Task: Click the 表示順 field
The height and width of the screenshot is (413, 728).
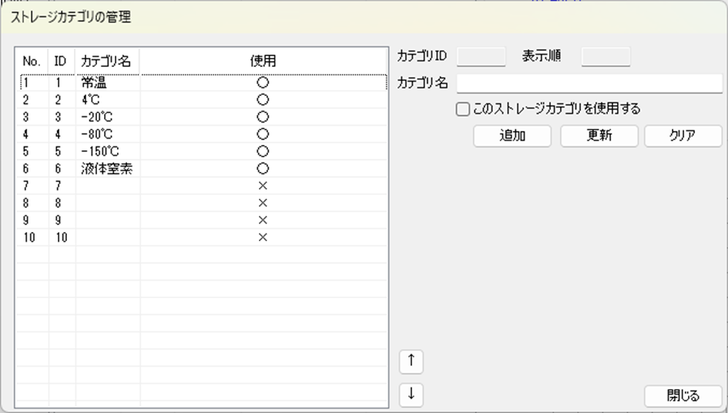Action: click(606, 57)
